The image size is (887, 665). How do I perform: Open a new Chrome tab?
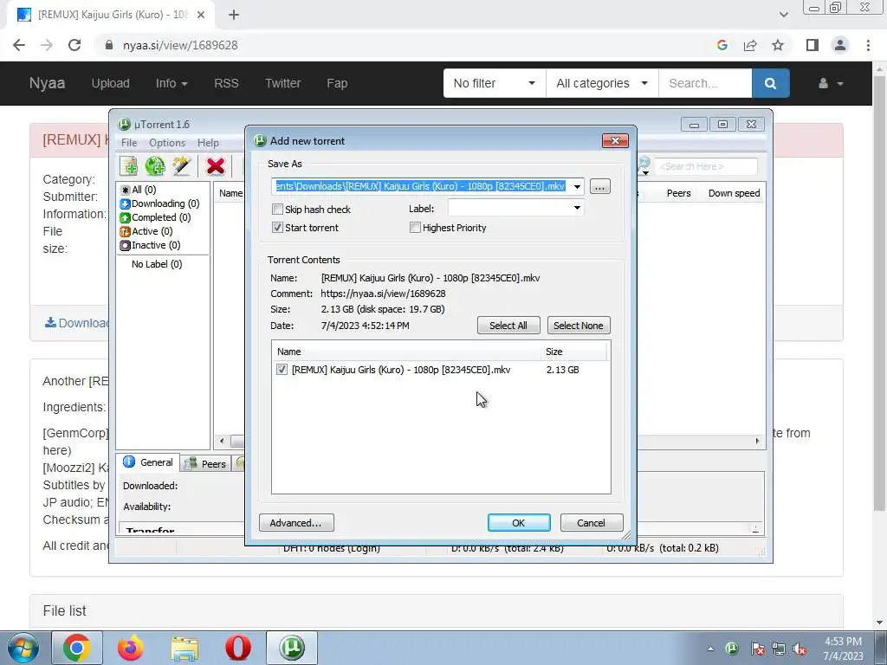234,16
